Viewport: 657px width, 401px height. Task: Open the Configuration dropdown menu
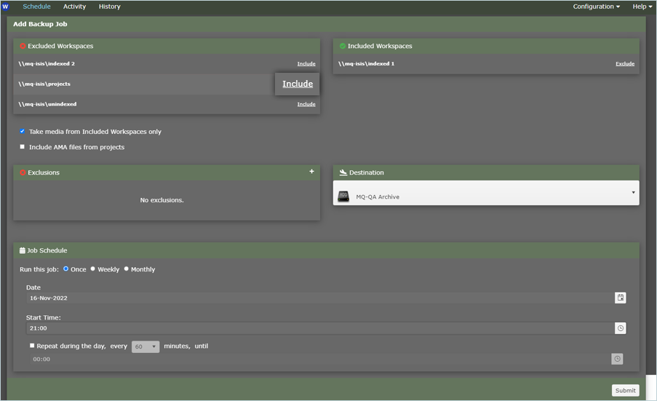point(596,7)
